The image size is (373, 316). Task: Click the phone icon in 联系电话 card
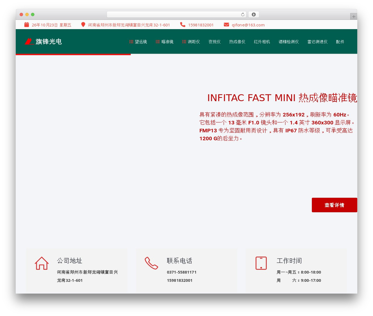[x=152, y=263]
